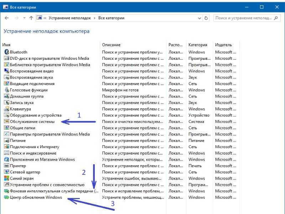The height and width of the screenshot is (214, 285).
Task: Open Центр обновления Windows name text
Action: tap(36, 197)
